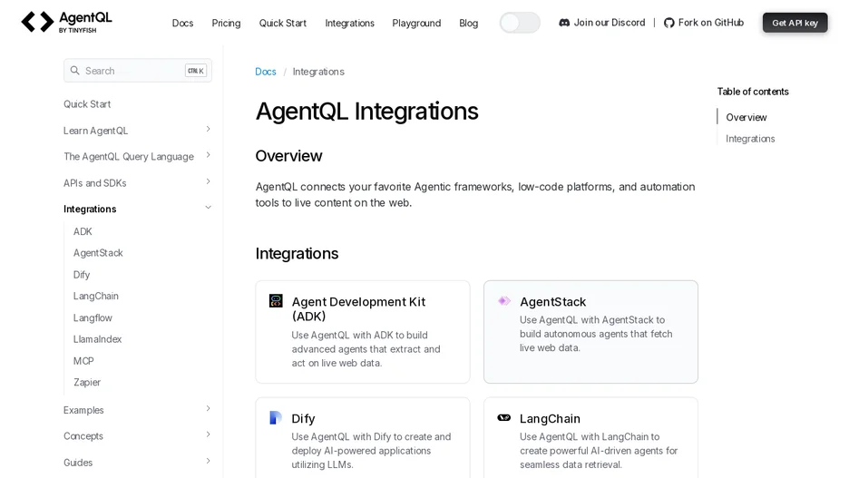Open Docs in top navigation
Viewport: 849px width, 478px height.
click(182, 23)
